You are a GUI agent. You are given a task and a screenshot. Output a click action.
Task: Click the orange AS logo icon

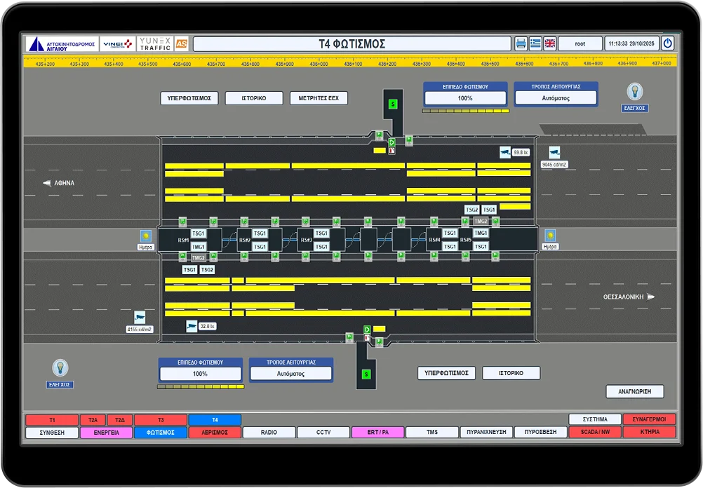(182, 43)
